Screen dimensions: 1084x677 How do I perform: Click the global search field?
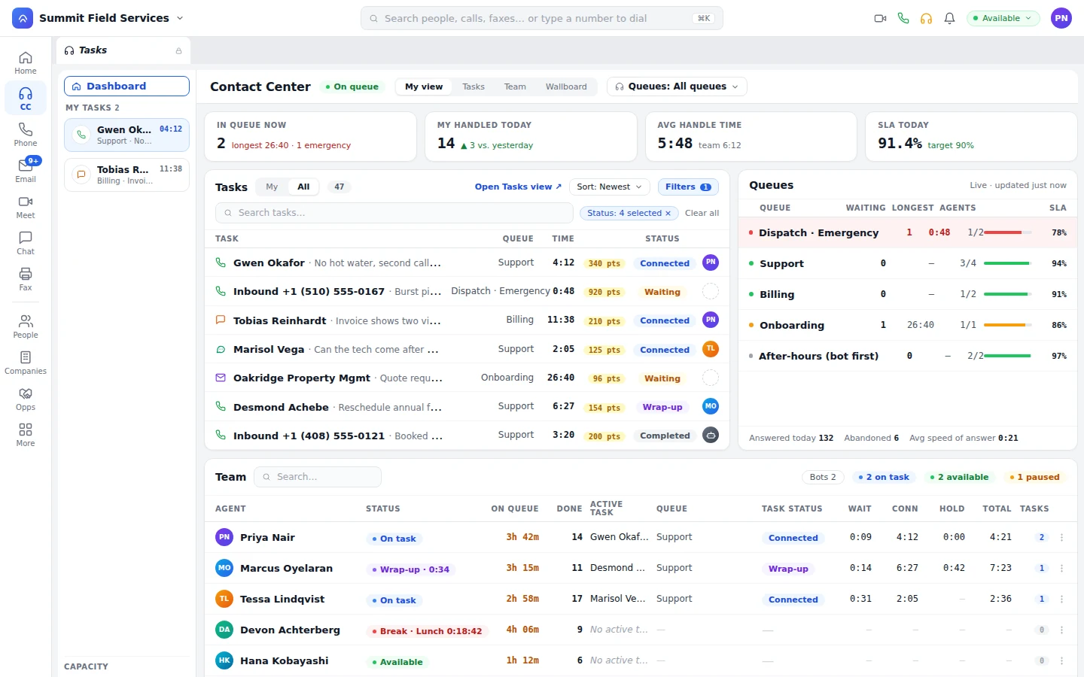(542, 18)
